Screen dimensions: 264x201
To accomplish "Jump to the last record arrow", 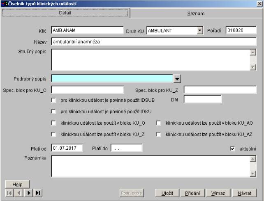I will click(x=38, y=192).
